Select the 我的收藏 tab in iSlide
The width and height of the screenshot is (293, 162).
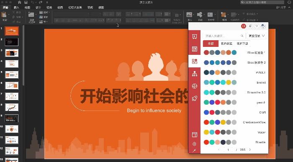226,44
